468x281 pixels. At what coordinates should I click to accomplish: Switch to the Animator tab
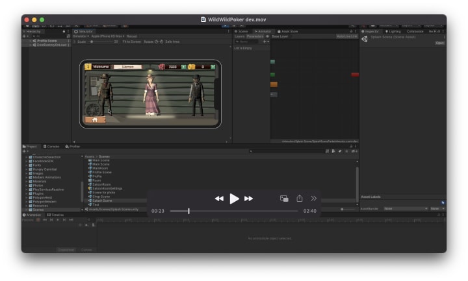(263, 31)
